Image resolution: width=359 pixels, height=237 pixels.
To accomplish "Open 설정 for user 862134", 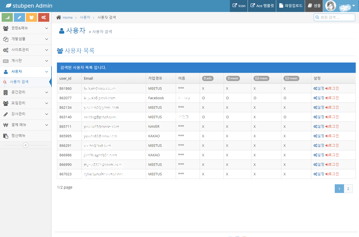I will pyautogui.click(x=319, y=107).
